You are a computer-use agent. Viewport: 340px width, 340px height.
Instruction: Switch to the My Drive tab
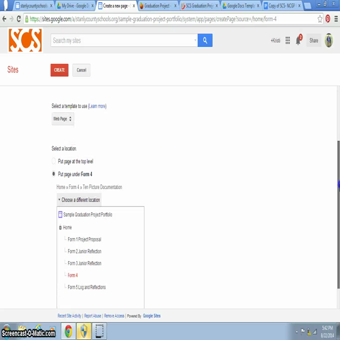75,5
